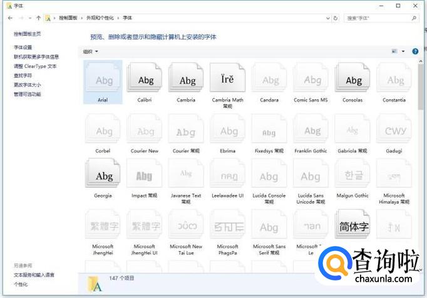
Task: Open 文本服务和输入语言 link
Action: click(x=34, y=275)
